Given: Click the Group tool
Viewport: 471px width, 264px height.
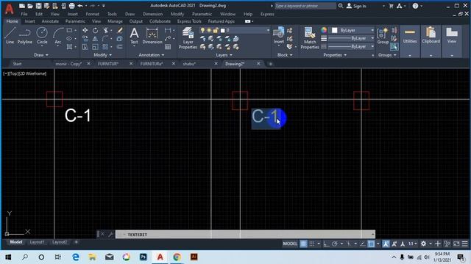Looking at the screenshot, I should click(383, 36).
